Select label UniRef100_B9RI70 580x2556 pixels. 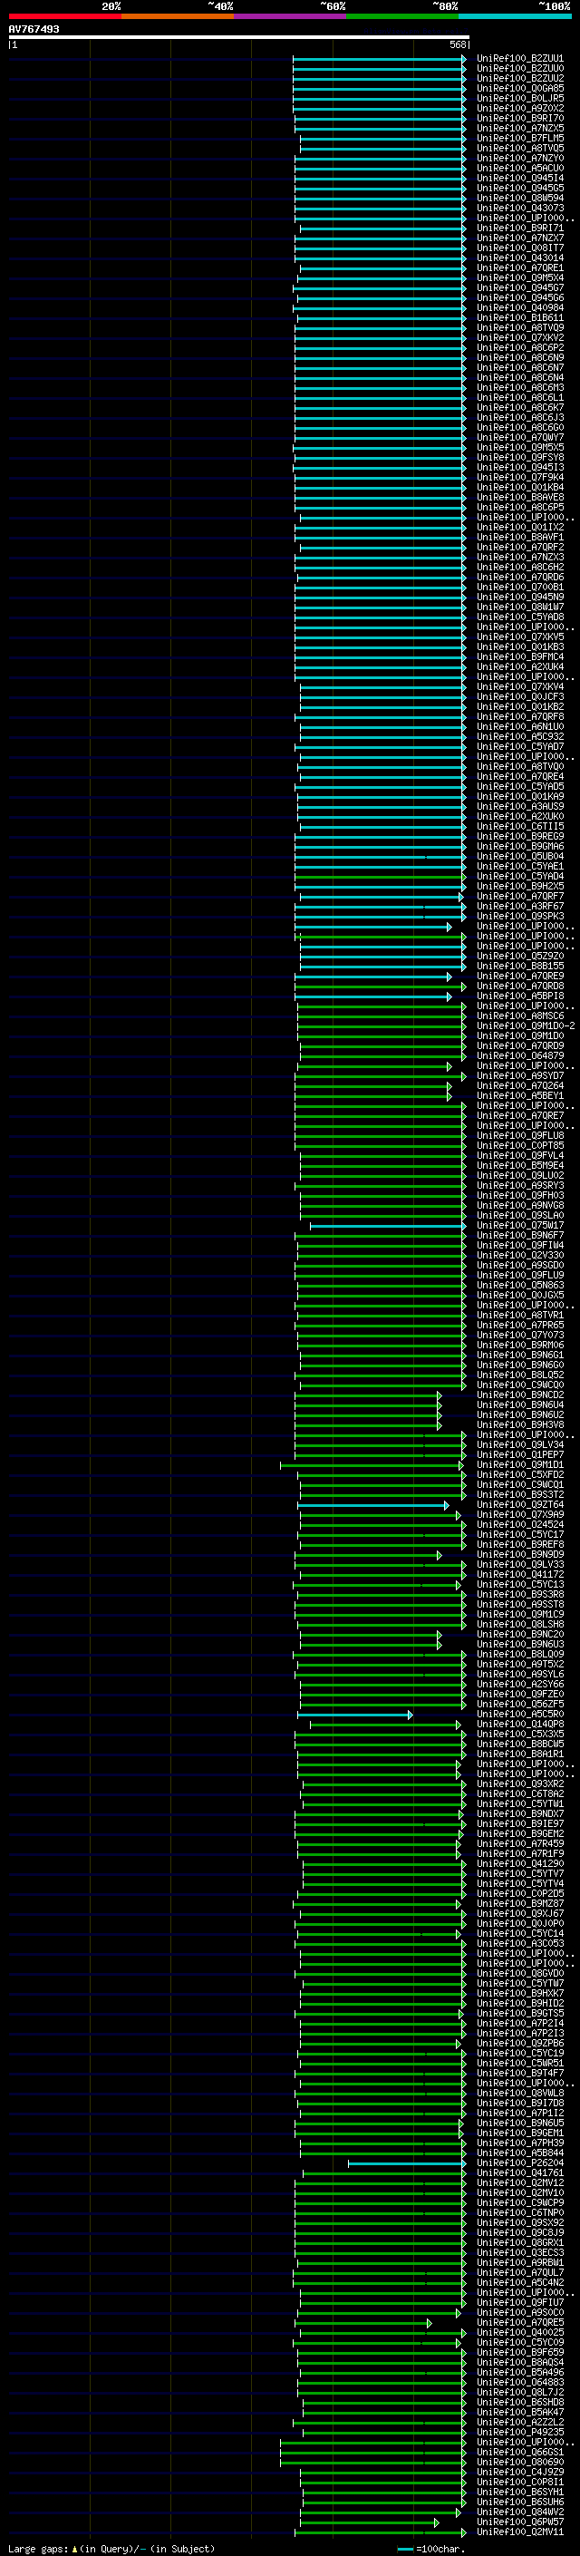click(519, 118)
